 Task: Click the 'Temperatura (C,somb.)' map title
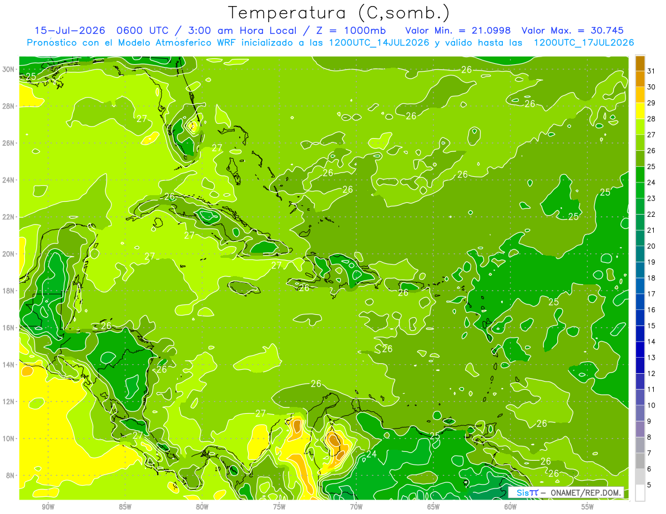pos(339,13)
